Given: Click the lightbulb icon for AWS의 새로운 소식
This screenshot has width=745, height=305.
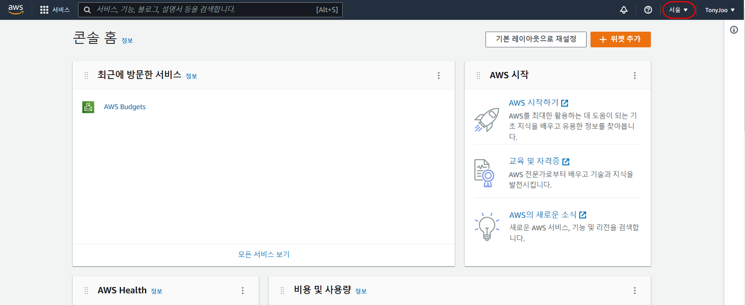Looking at the screenshot, I should click(x=487, y=226).
